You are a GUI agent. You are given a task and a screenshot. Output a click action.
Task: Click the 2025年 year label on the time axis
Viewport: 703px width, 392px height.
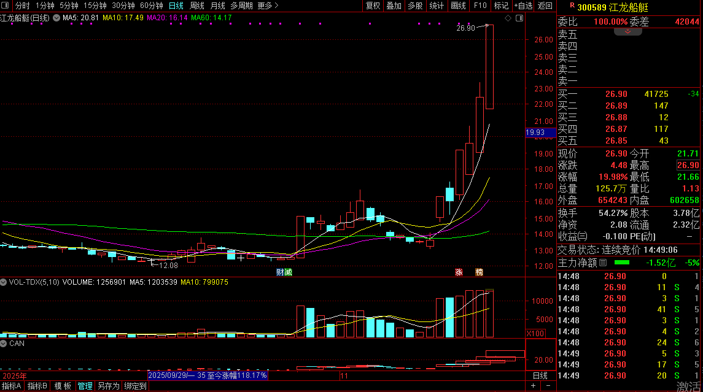coord(14,376)
